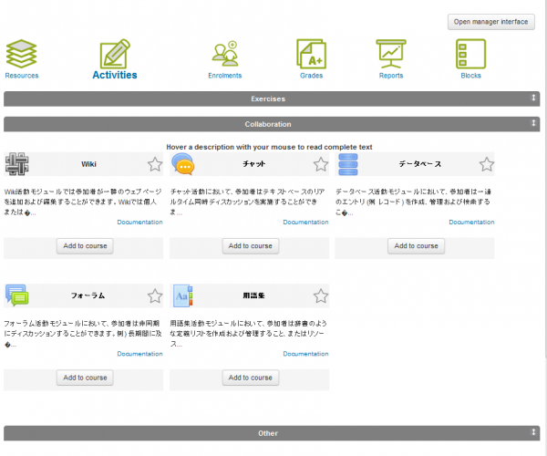
Task: Toggle favorite star for Wiki
Action: (155, 164)
